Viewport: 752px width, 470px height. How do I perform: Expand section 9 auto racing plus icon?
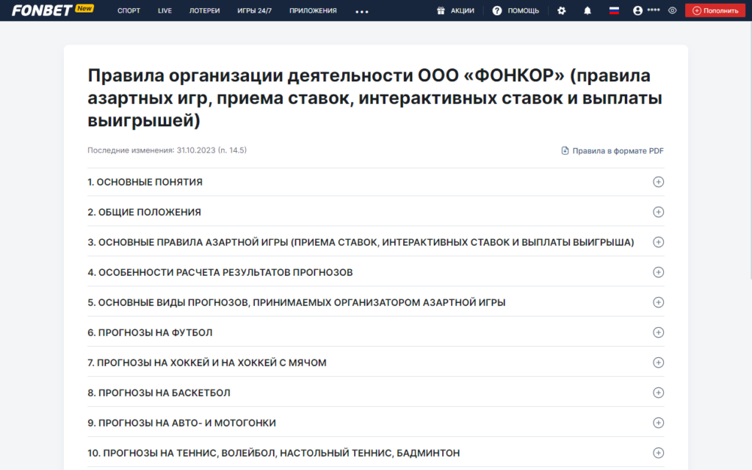pyautogui.click(x=658, y=423)
